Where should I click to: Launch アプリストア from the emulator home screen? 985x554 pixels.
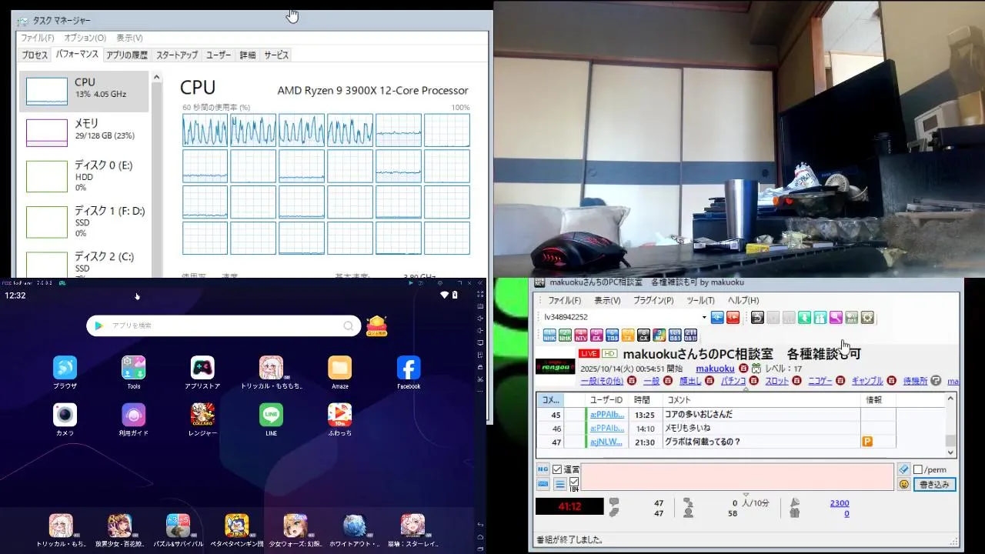tap(202, 368)
